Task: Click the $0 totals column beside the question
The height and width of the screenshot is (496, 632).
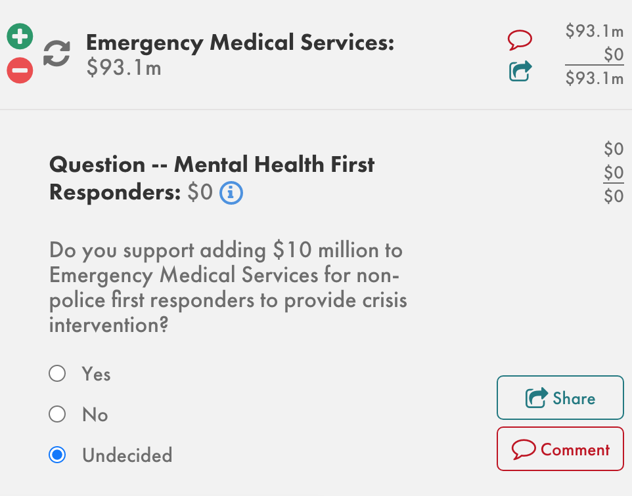Action: (x=613, y=173)
